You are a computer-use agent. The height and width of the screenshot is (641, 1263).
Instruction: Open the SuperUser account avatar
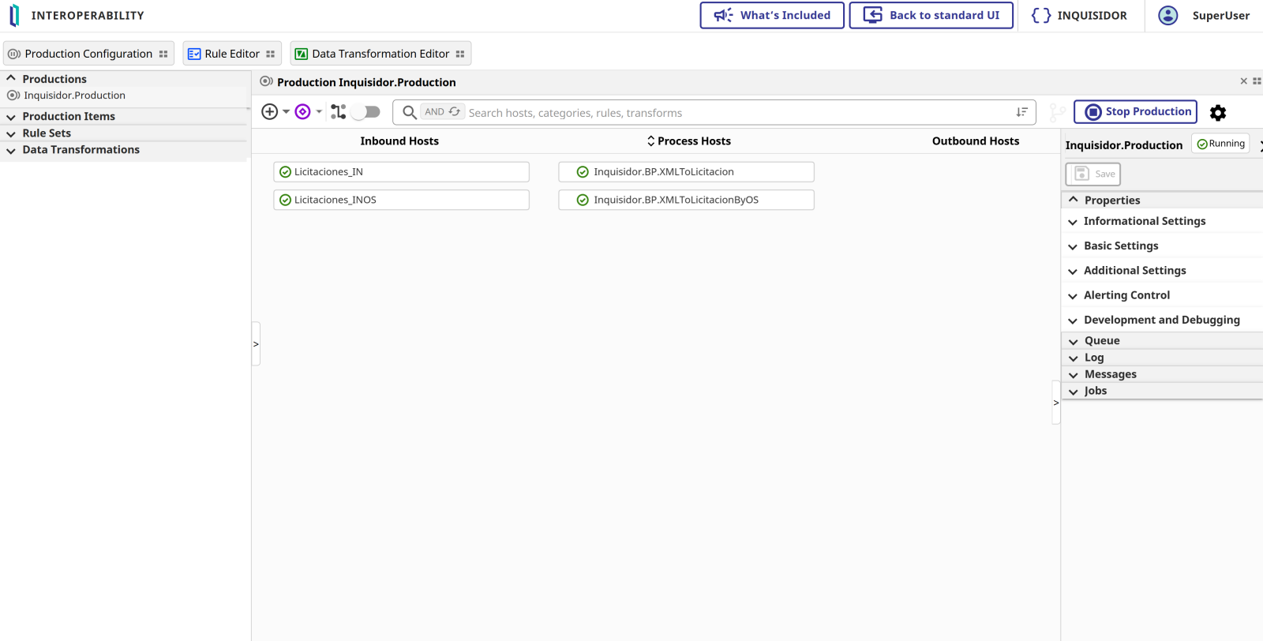(1167, 16)
